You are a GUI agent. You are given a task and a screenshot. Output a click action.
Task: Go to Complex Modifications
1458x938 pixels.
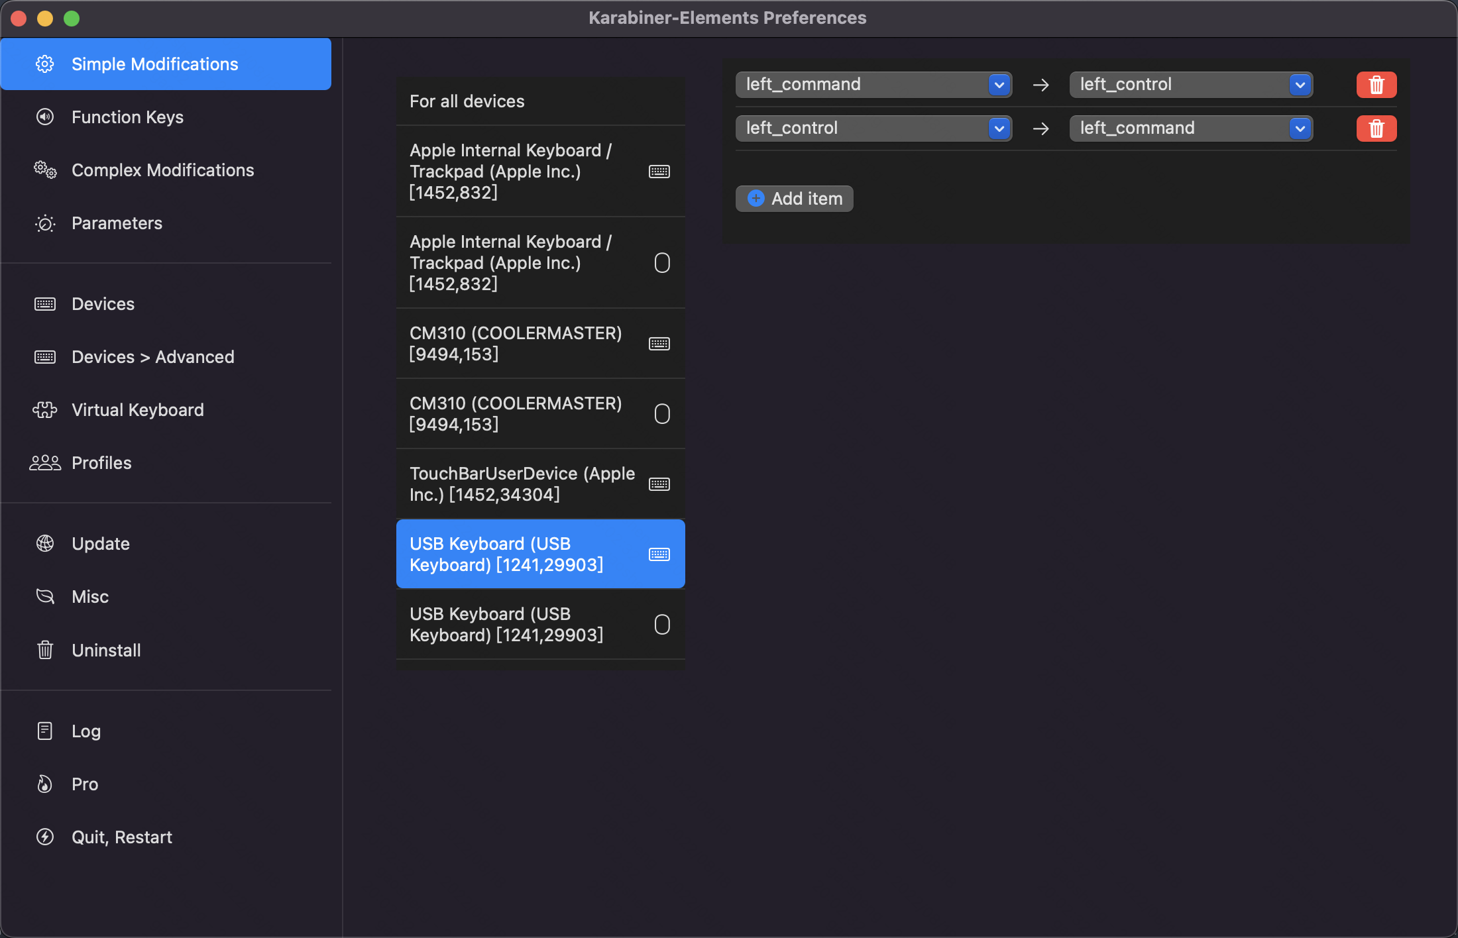tap(166, 170)
